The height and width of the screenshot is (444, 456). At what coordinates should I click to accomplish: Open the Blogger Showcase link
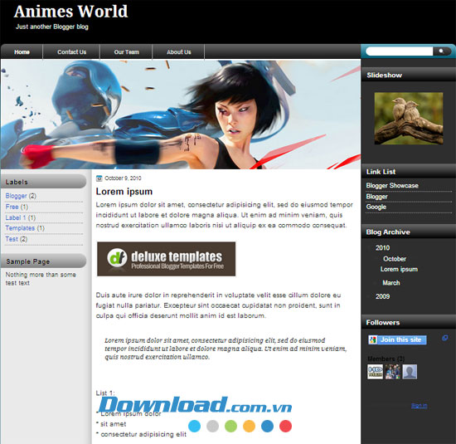click(392, 185)
